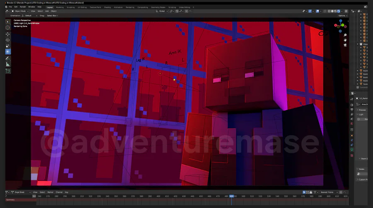Toggle camera view with the camera icon
The width and height of the screenshot is (373, 208).
(345, 45)
